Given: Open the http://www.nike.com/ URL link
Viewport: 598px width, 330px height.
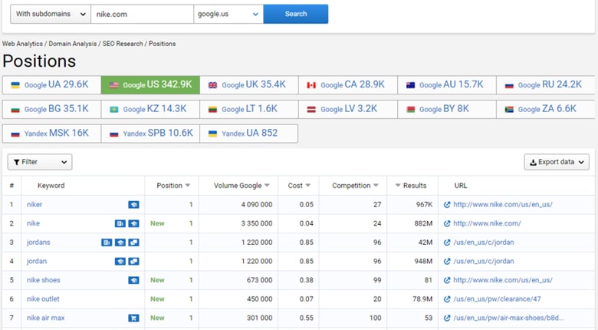Looking at the screenshot, I should [x=487, y=223].
